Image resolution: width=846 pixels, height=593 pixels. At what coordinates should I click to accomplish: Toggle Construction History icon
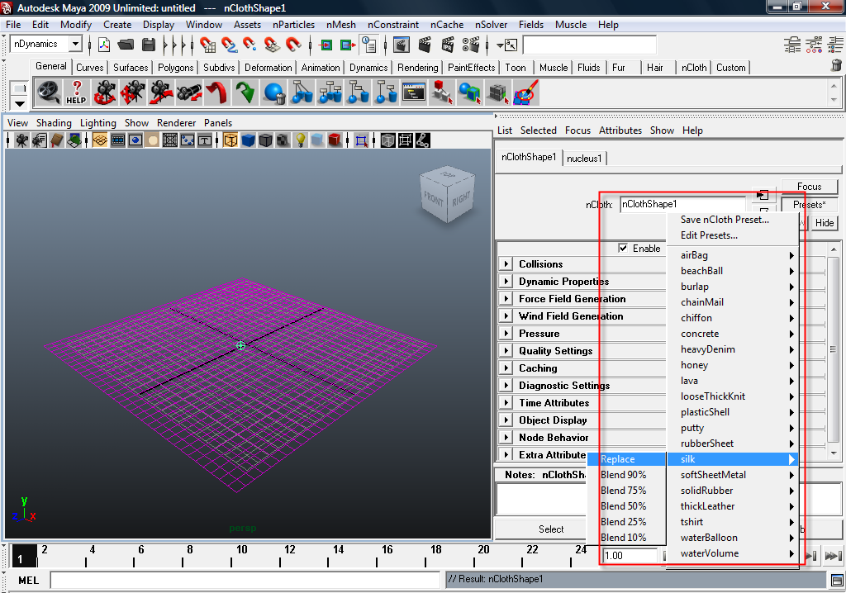369,45
